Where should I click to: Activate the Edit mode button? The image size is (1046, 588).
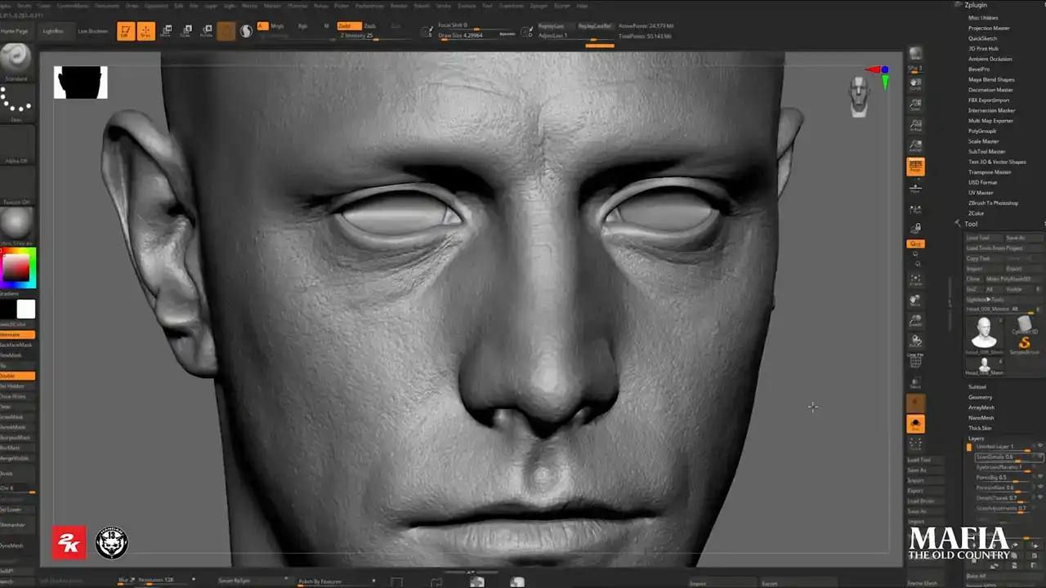pyautogui.click(x=125, y=32)
